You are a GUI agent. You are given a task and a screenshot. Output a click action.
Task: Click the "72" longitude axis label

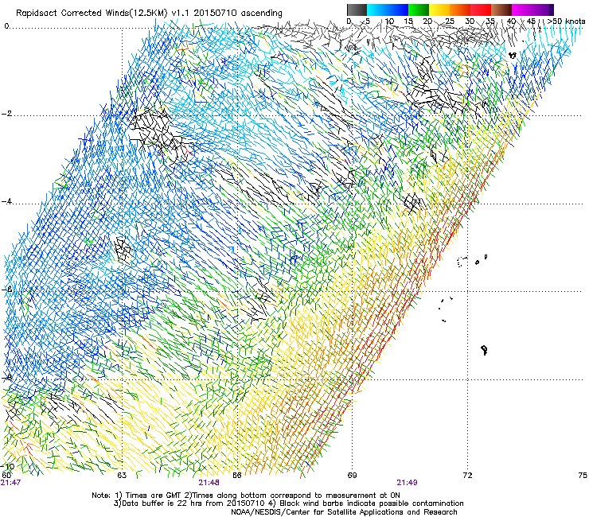coord(467,476)
